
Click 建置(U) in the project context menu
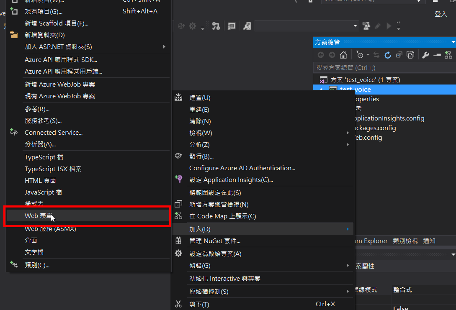(263, 97)
